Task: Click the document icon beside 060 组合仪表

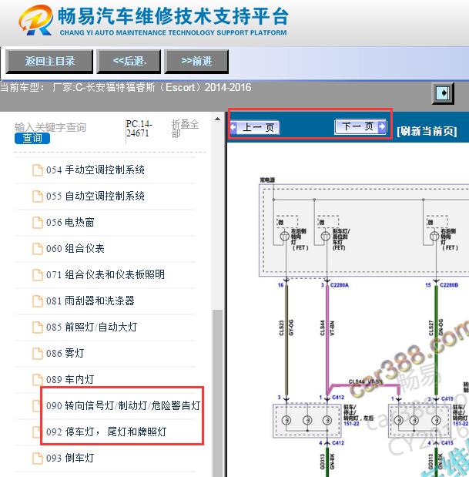Action: pos(38,249)
